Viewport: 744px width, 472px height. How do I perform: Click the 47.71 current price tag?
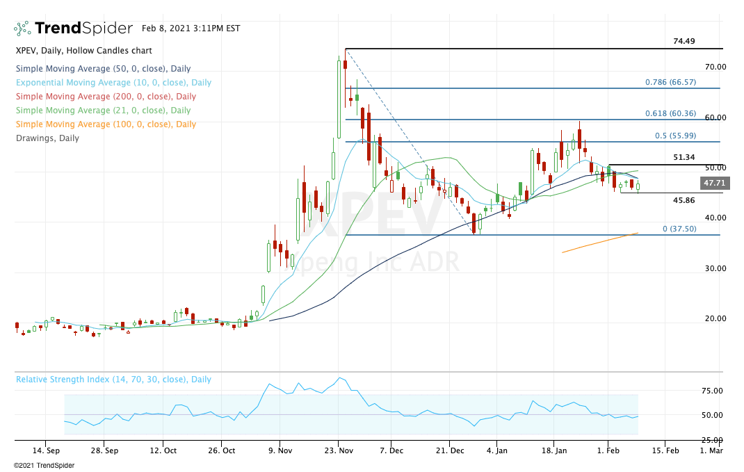click(713, 184)
